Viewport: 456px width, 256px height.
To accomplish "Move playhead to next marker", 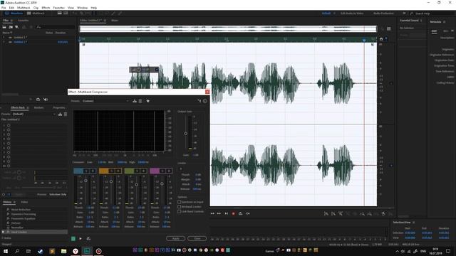I will click(227, 213).
